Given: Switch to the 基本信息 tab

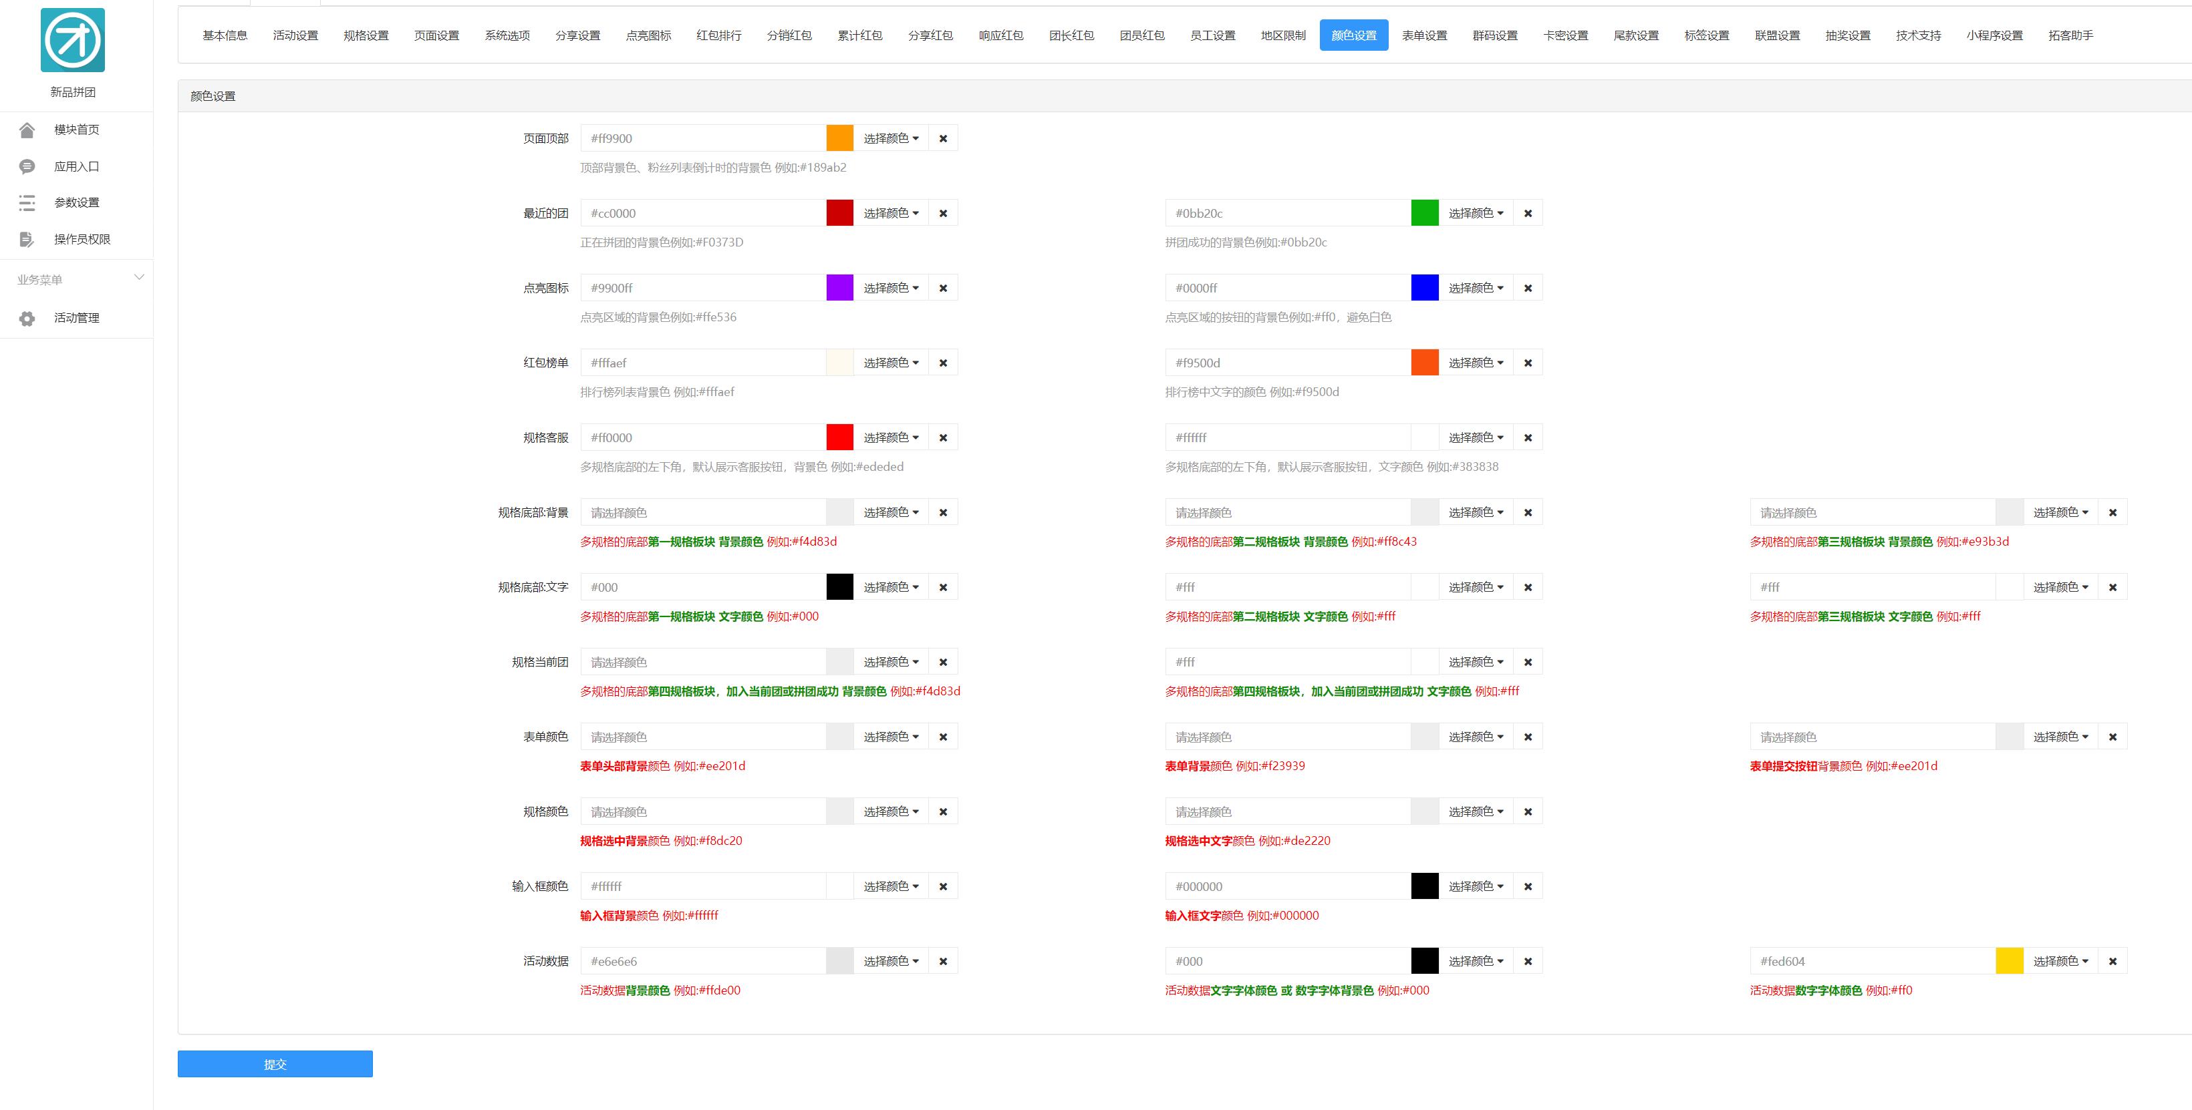Looking at the screenshot, I should point(225,35).
